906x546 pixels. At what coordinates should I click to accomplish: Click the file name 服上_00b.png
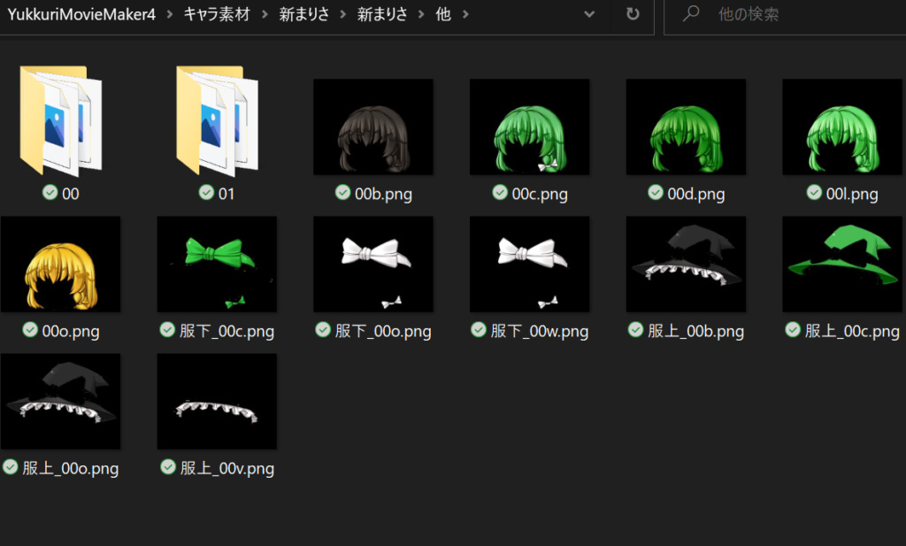click(x=695, y=331)
